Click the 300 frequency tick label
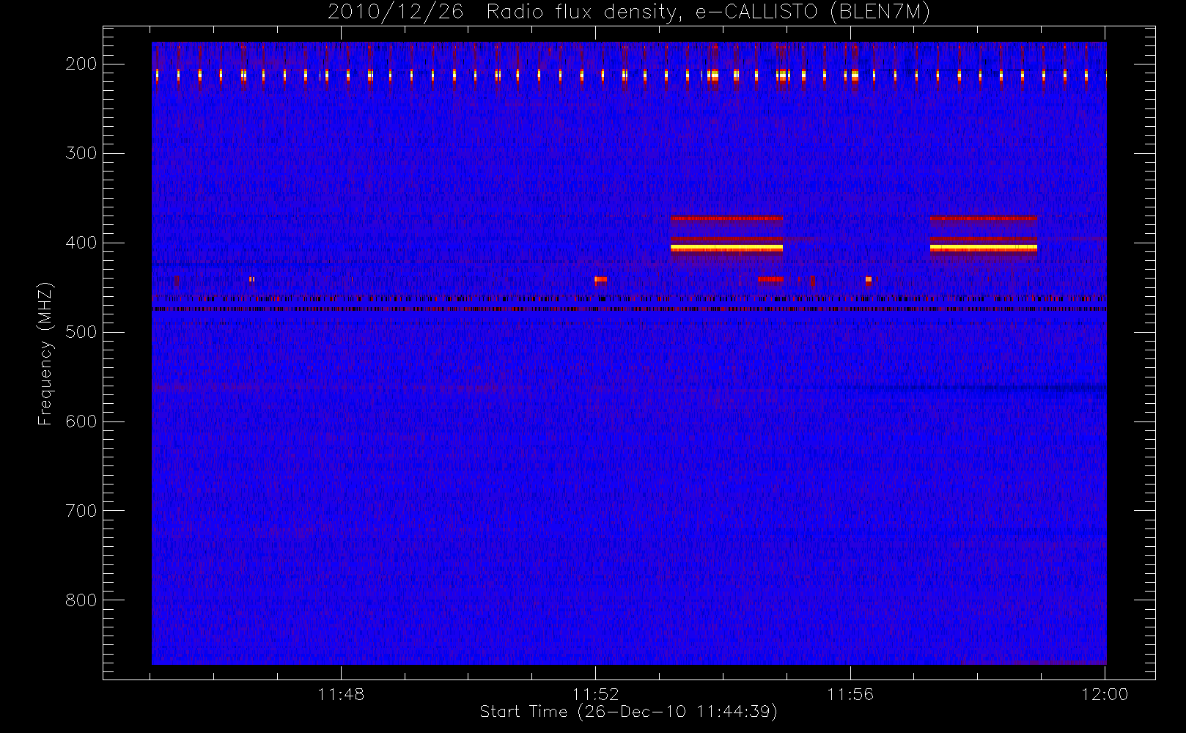1186x733 pixels. [x=81, y=153]
